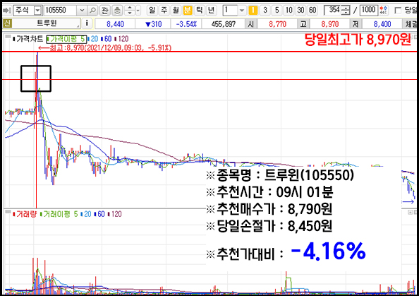Click the 가격이평 5 color legend
This screenshot has width=419, height=296.
click(66, 39)
